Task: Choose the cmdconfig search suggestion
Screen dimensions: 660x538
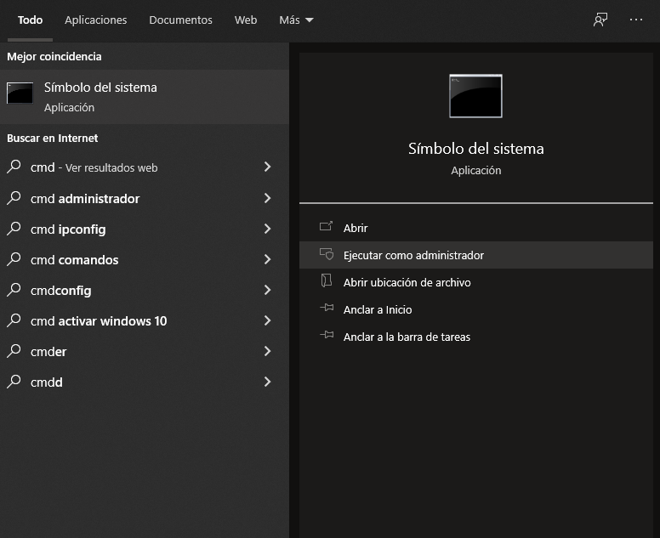Action: (x=61, y=290)
